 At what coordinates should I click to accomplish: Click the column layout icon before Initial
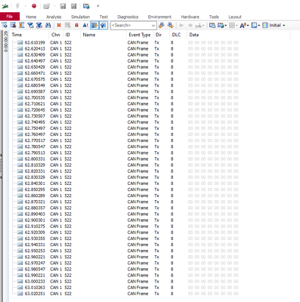tap(265, 25)
